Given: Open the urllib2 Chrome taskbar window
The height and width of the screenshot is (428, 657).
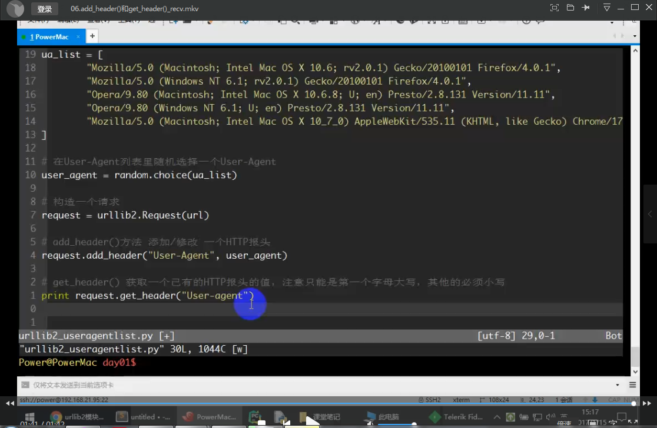Looking at the screenshot, I should [77, 417].
